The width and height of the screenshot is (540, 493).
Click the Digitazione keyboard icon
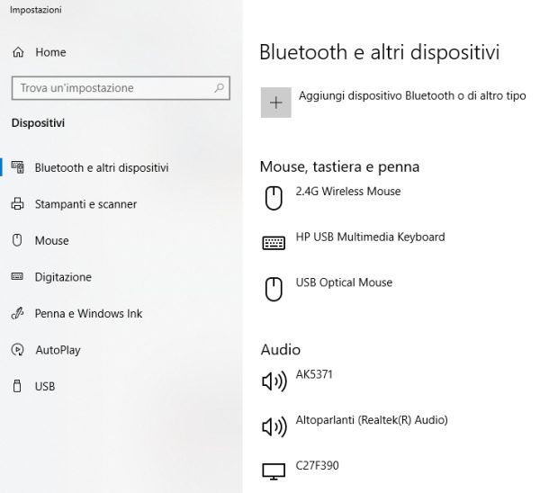coord(17,276)
